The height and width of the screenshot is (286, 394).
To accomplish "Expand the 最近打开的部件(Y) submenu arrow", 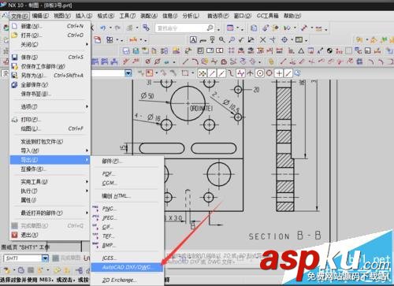I will (x=87, y=213).
